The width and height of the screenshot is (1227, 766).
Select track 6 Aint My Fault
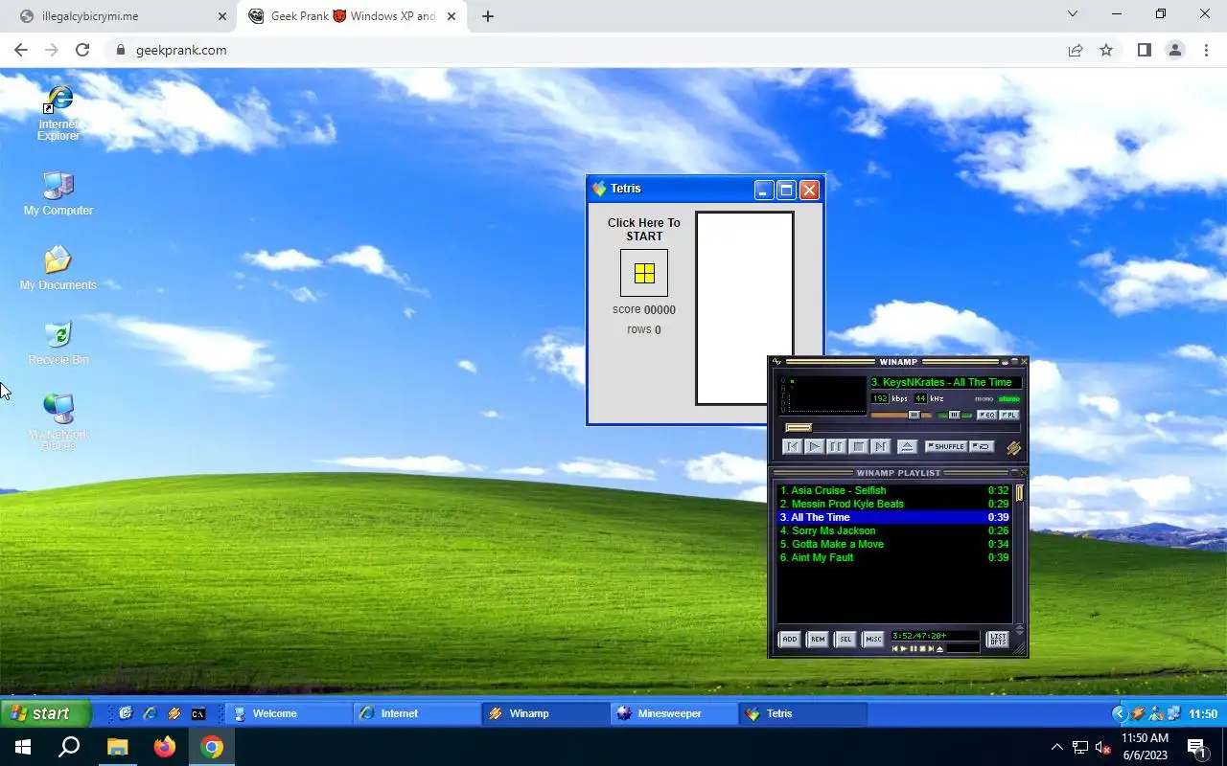tap(893, 557)
